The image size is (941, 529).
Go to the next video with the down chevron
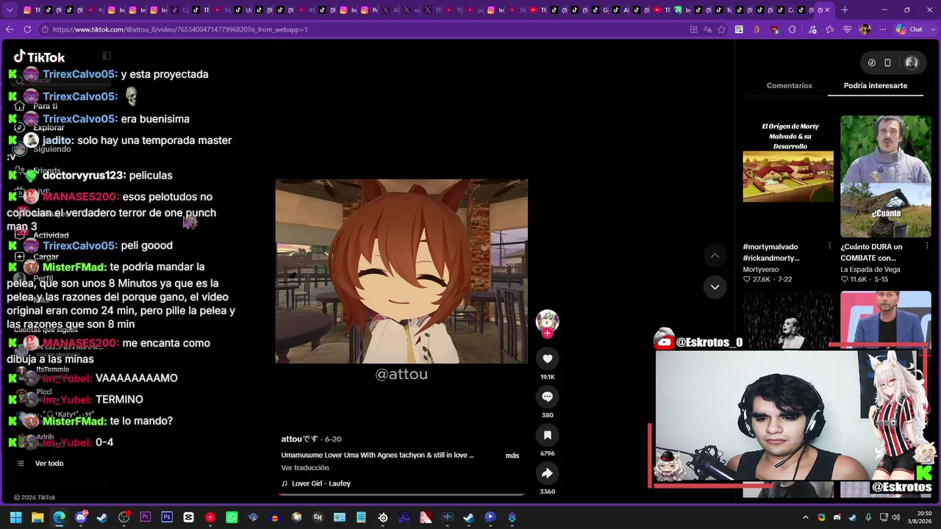point(715,287)
